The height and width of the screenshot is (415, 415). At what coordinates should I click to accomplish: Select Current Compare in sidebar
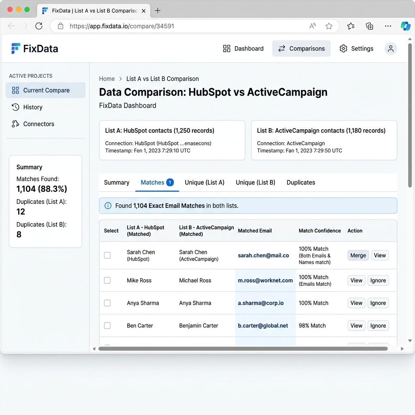(45, 90)
